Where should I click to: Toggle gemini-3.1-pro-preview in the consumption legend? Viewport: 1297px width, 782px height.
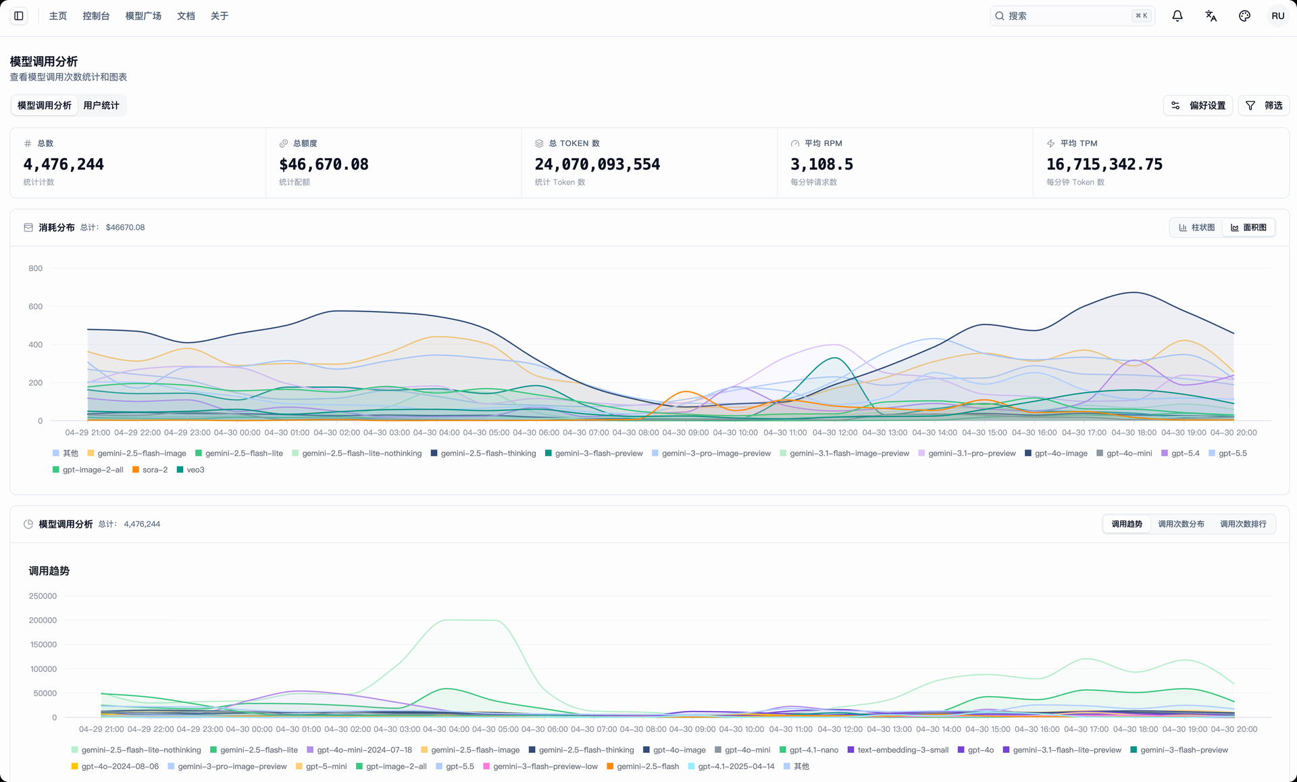pos(967,454)
